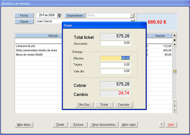Select the Lámpara de pie row

point(39,46)
